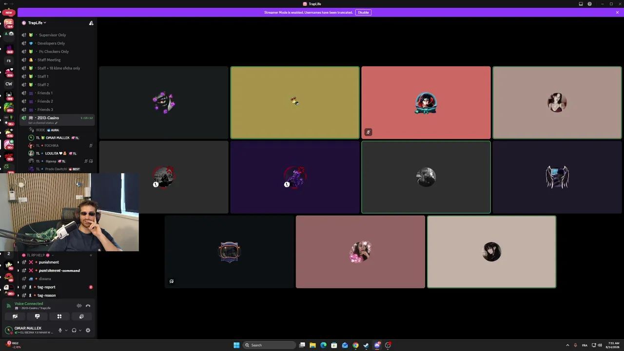The width and height of the screenshot is (624, 351).
Task: Open the server icon with 2K+ badge
Action: (x=8, y=290)
